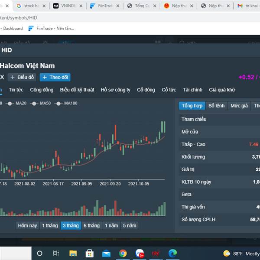Toggle the MA50 moving average line
Viewport: 260px width, 260px height.
tap(40, 104)
